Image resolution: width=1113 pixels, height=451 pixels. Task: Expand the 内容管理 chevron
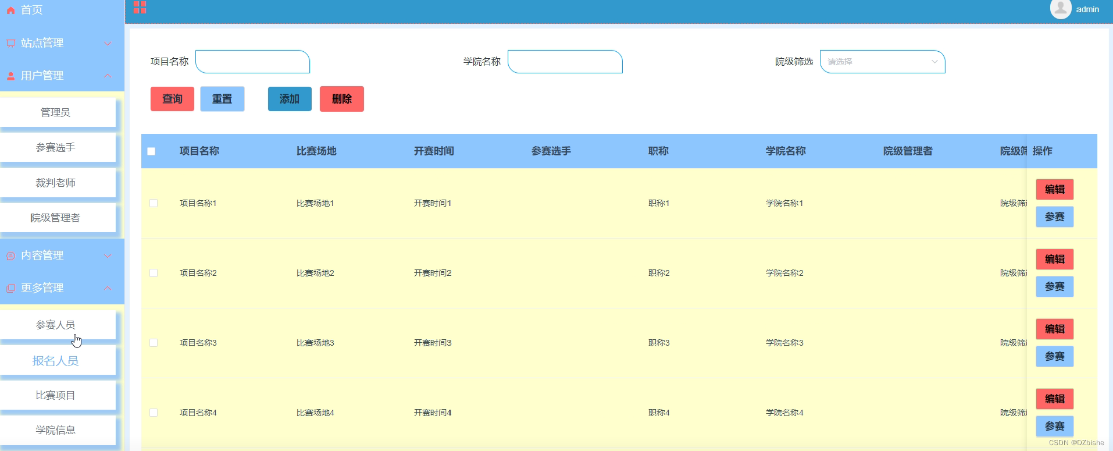[x=108, y=256]
